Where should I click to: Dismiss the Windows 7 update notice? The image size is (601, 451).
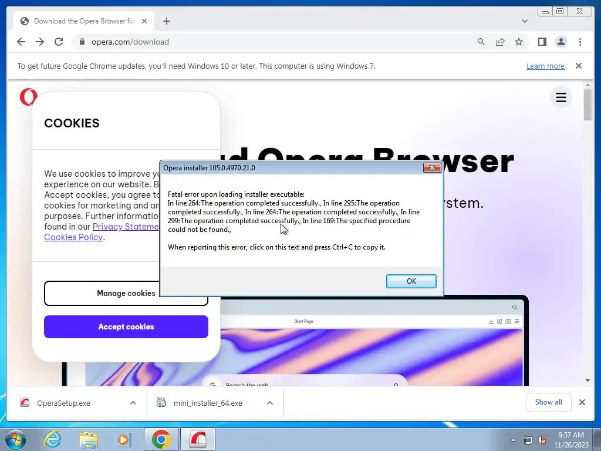(578, 66)
